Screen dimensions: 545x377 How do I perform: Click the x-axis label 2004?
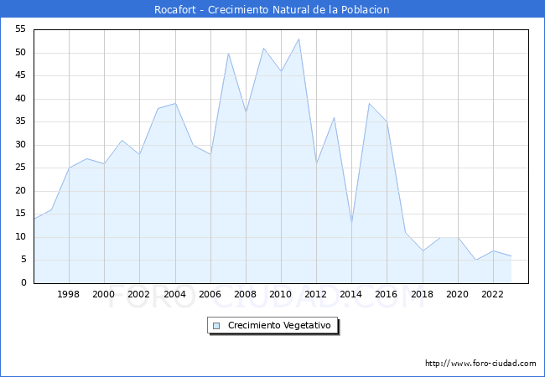coord(174,294)
